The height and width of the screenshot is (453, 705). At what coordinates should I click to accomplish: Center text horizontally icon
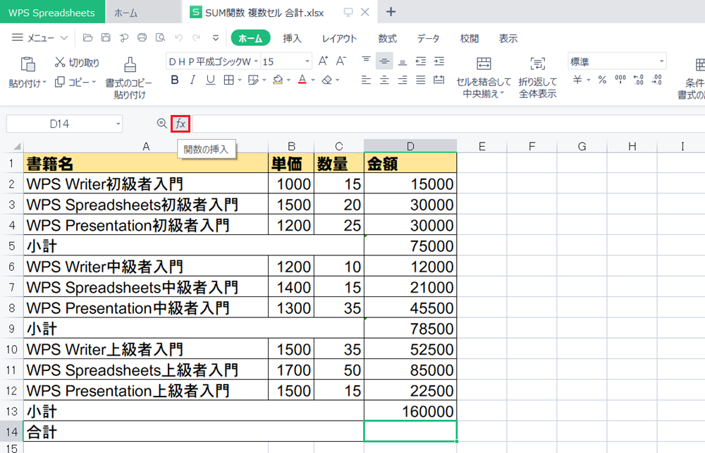(x=384, y=80)
